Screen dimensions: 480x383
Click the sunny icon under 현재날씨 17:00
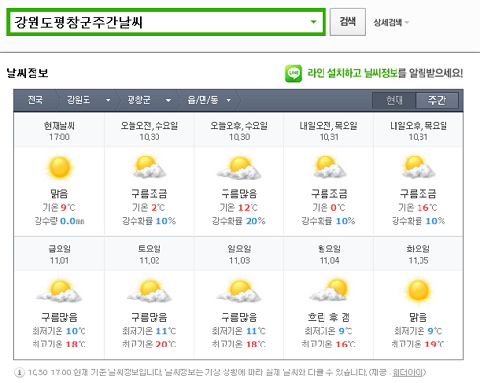click(60, 168)
